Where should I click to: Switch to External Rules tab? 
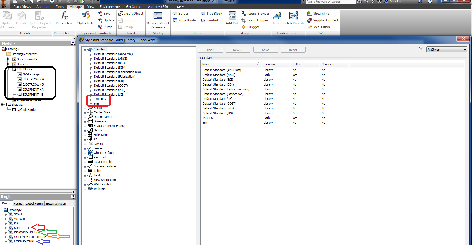click(56, 204)
